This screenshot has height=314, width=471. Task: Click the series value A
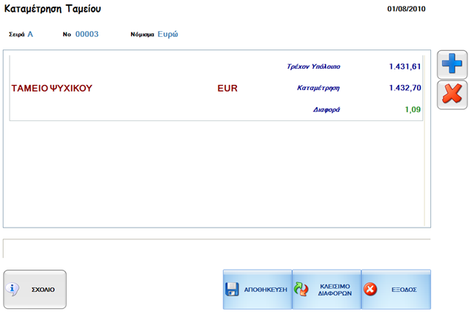pyautogui.click(x=30, y=34)
